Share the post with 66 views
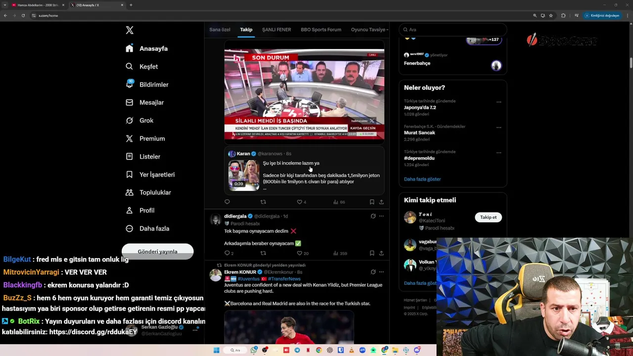Screen dimensions: 633x356 point(381,202)
